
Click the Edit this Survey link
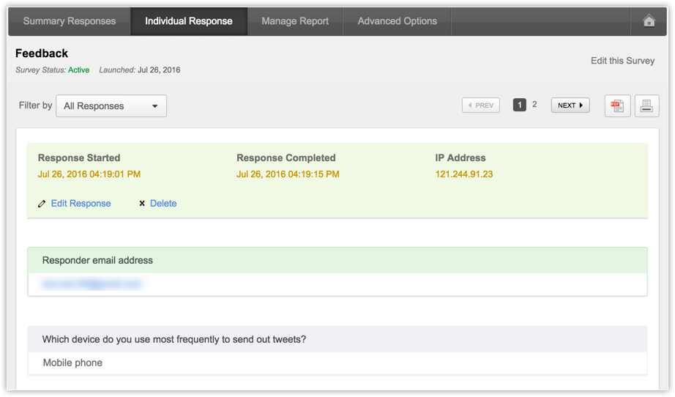point(622,61)
